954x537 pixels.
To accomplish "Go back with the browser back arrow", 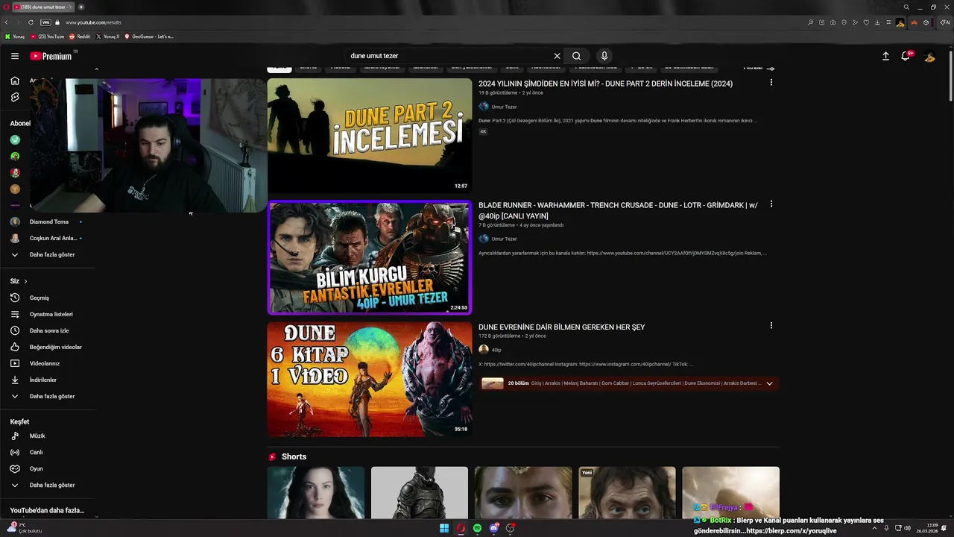I will pyautogui.click(x=7, y=22).
